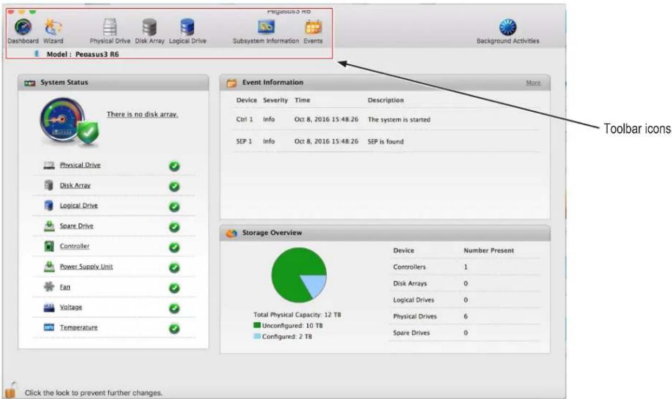Click green status check for Spare Drive
672x399 pixels.
click(x=174, y=227)
